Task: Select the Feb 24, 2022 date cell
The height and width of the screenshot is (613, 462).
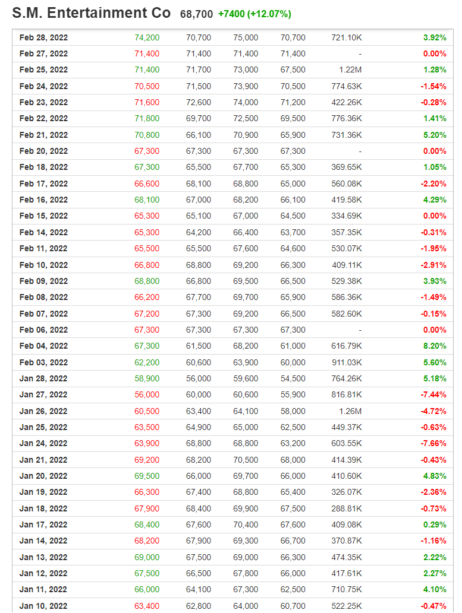Action: 43,86
